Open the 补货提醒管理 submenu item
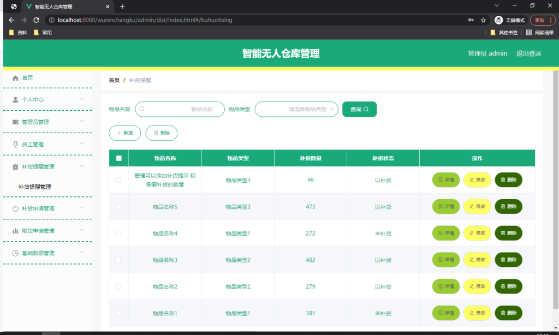Image resolution: width=559 pixels, height=335 pixels. coord(34,187)
